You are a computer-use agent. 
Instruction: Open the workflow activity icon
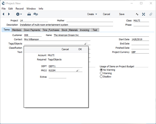click(137, 14)
